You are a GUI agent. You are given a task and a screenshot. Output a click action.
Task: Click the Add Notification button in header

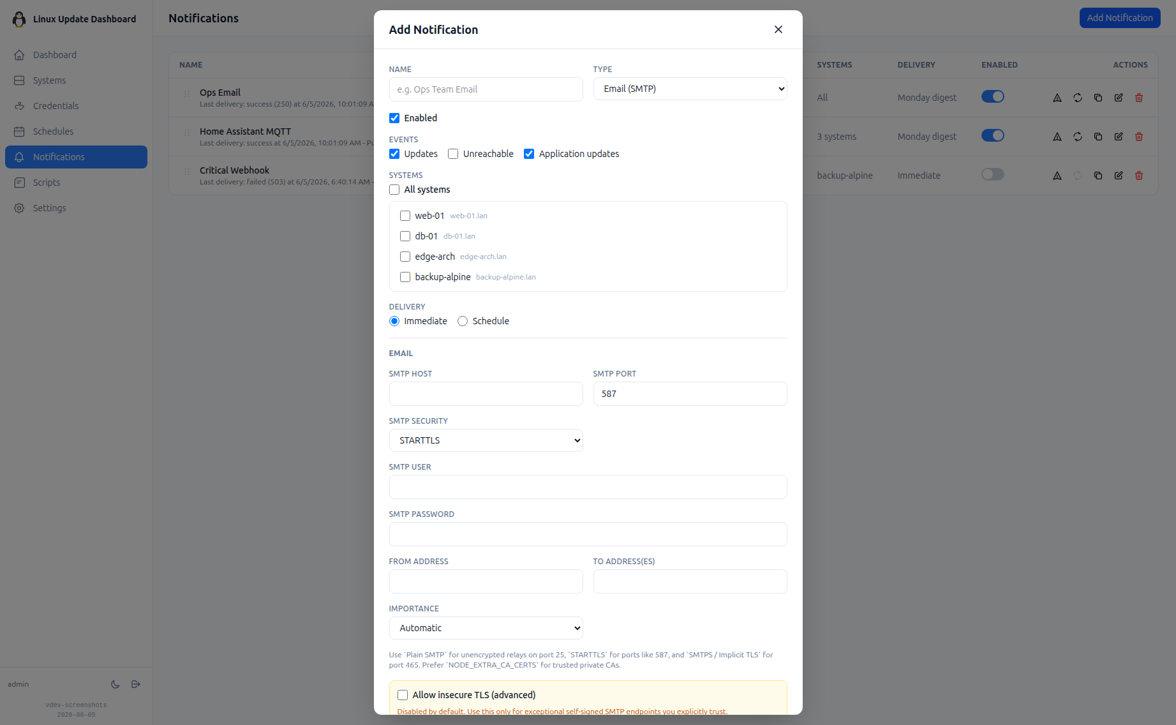click(x=1120, y=18)
